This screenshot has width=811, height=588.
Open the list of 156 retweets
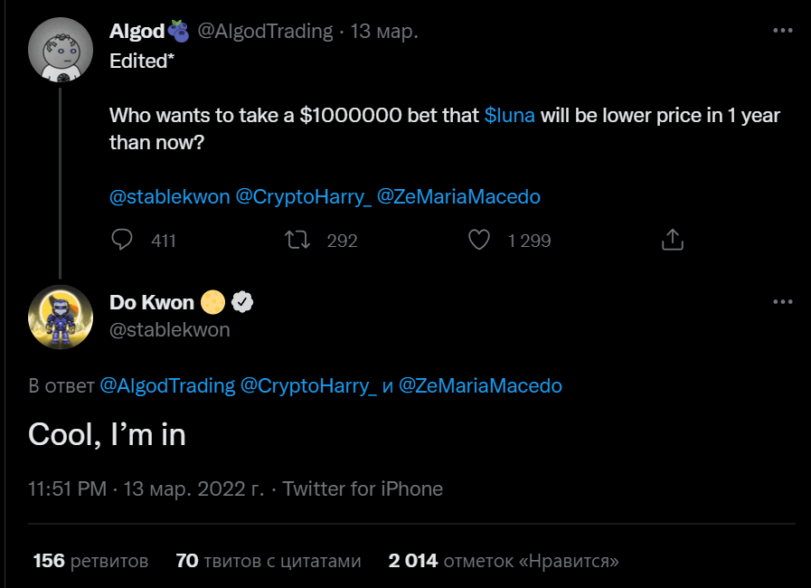coord(89,560)
